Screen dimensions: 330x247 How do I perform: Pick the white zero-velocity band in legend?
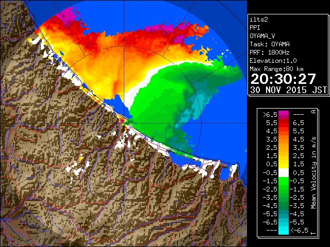284,173
